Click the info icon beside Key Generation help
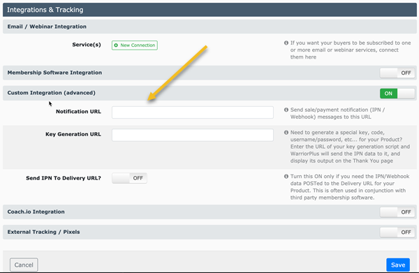The image size is (419, 273). click(286, 133)
